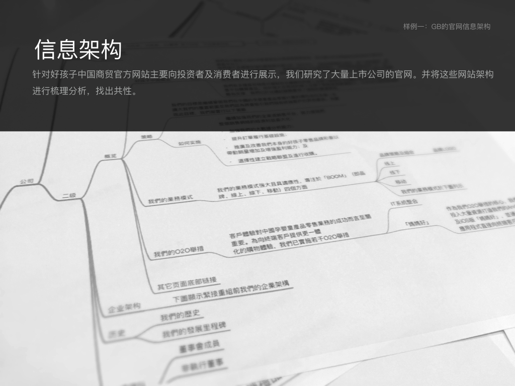Select the "策略" node

point(146,137)
